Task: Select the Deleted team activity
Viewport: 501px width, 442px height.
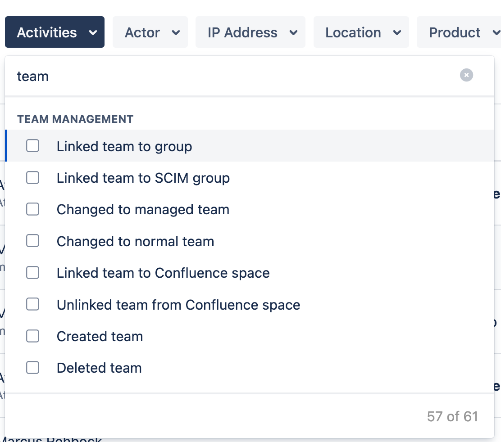Action: click(x=32, y=367)
